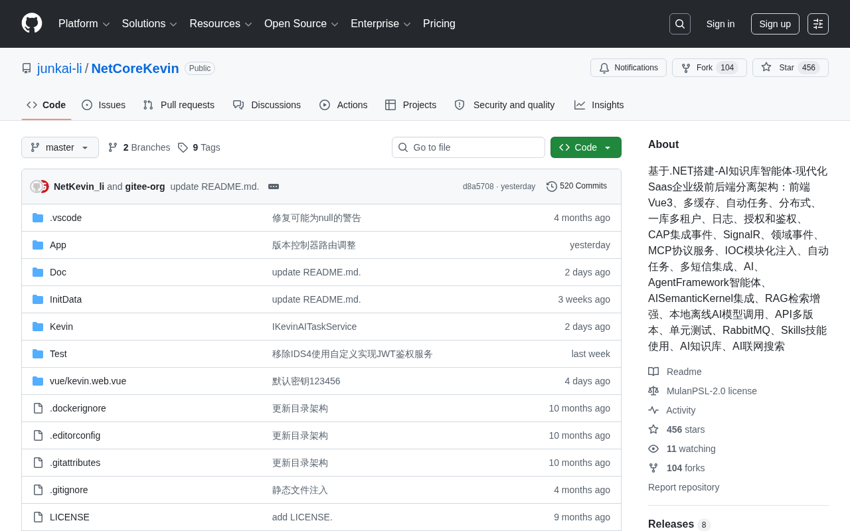Switch to the Discussions tab
Screen dimensions: 850x531
point(267,105)
